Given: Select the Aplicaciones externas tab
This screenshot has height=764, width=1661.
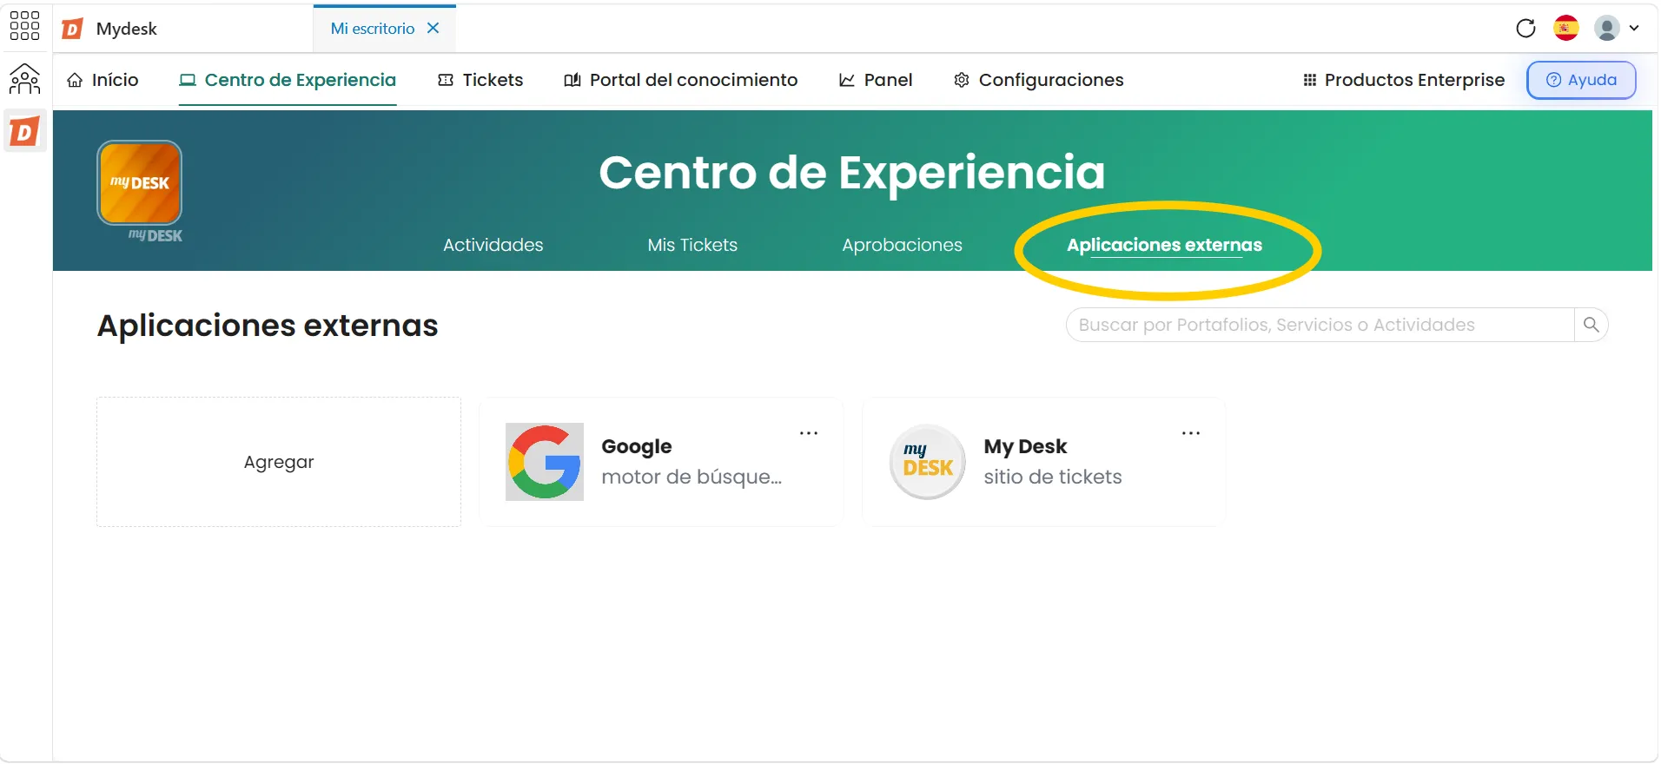Looking at the screenshot, I should coord(1164,245).
